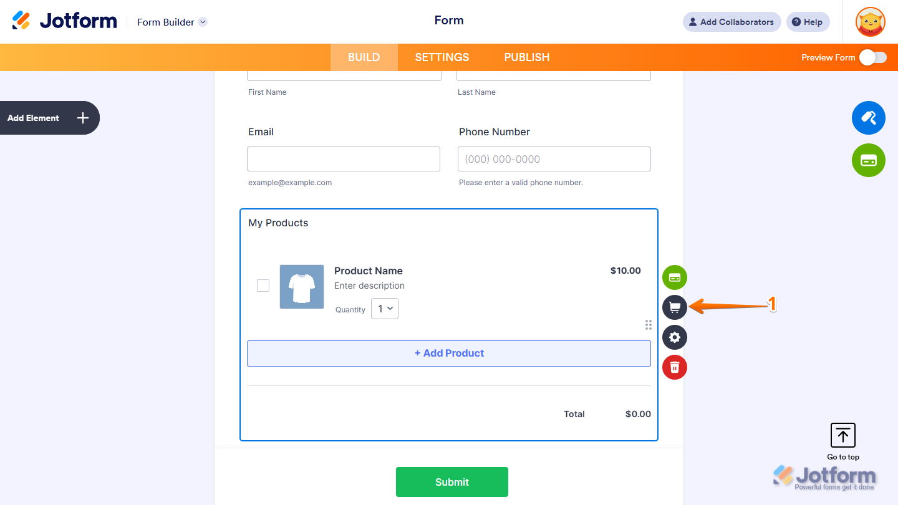Open Help from the top bar

[x=808, y=22]
